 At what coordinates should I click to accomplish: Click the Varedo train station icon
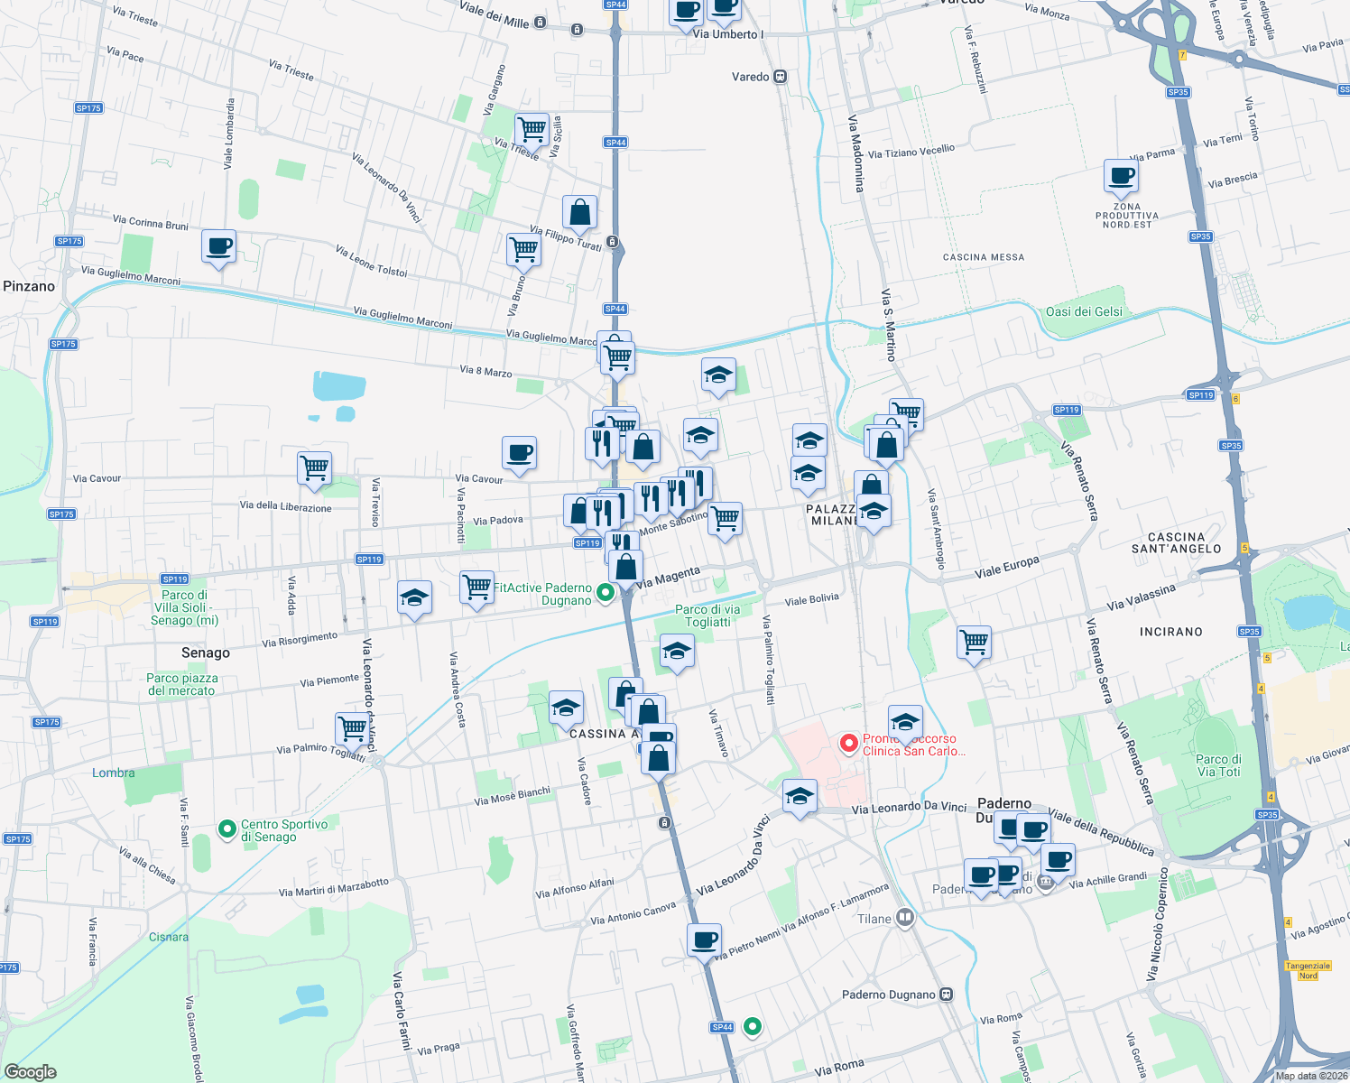(781, 76)
